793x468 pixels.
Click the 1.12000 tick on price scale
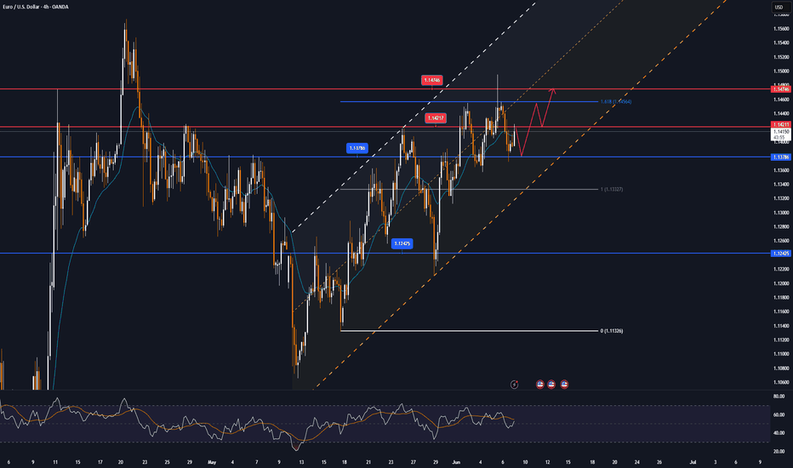point(781,283)
